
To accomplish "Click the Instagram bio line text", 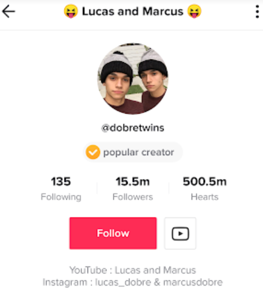I will (x=133, y=283).
